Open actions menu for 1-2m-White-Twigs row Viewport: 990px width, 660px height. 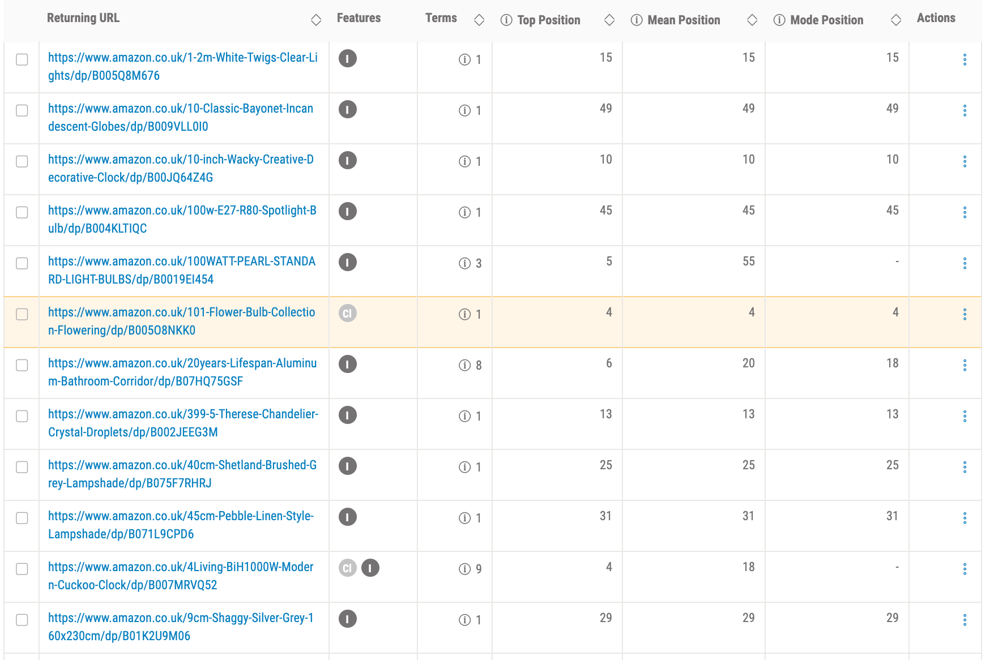(x=965, y=59)
